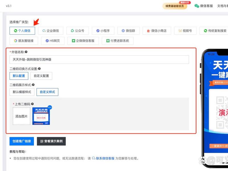This screenshot has width=228, height=171.
Task: Open the 联系微信客服 link
Action: point(105,158)
